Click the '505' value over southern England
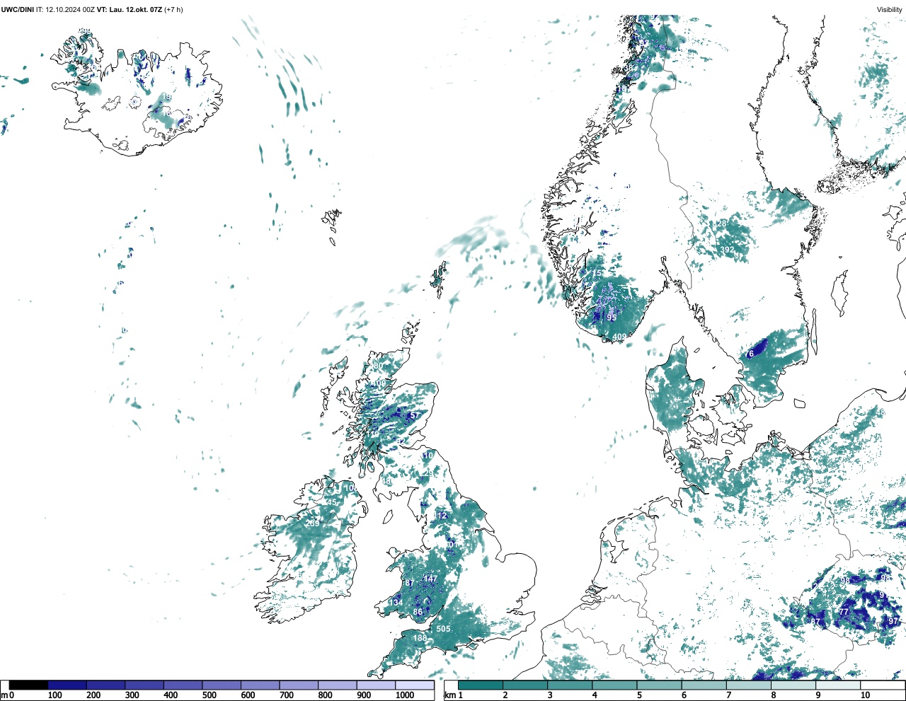This screenshot has width=906, height=701. coord(443,629)
